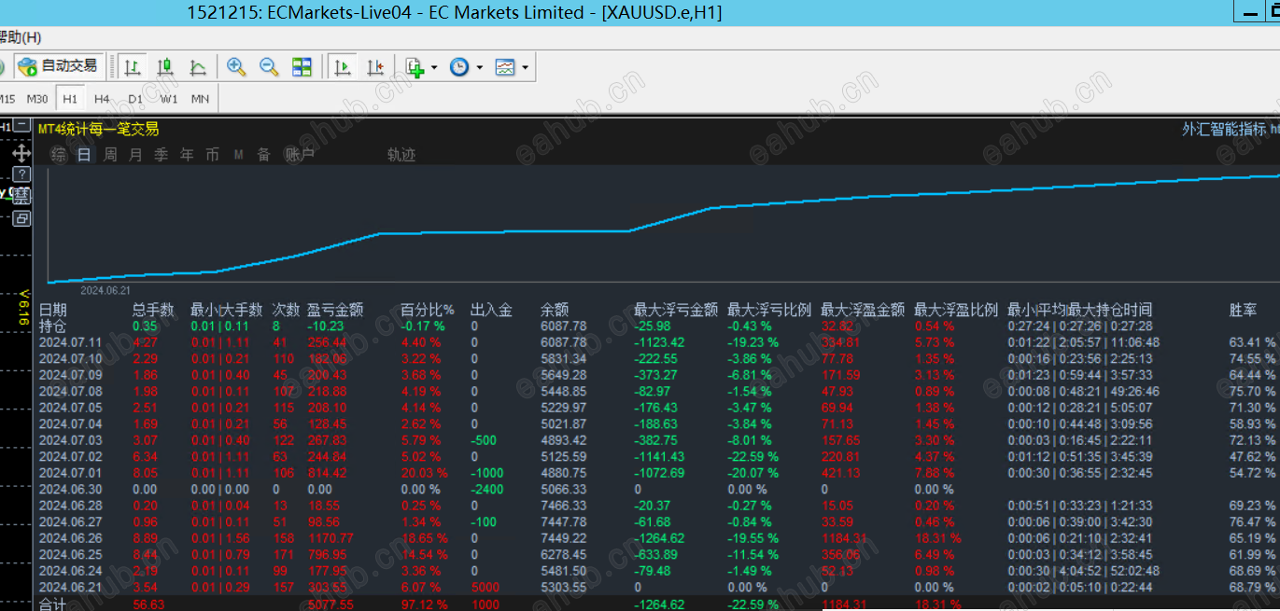
Task: Zoom in on the chart
Action: 236,67
